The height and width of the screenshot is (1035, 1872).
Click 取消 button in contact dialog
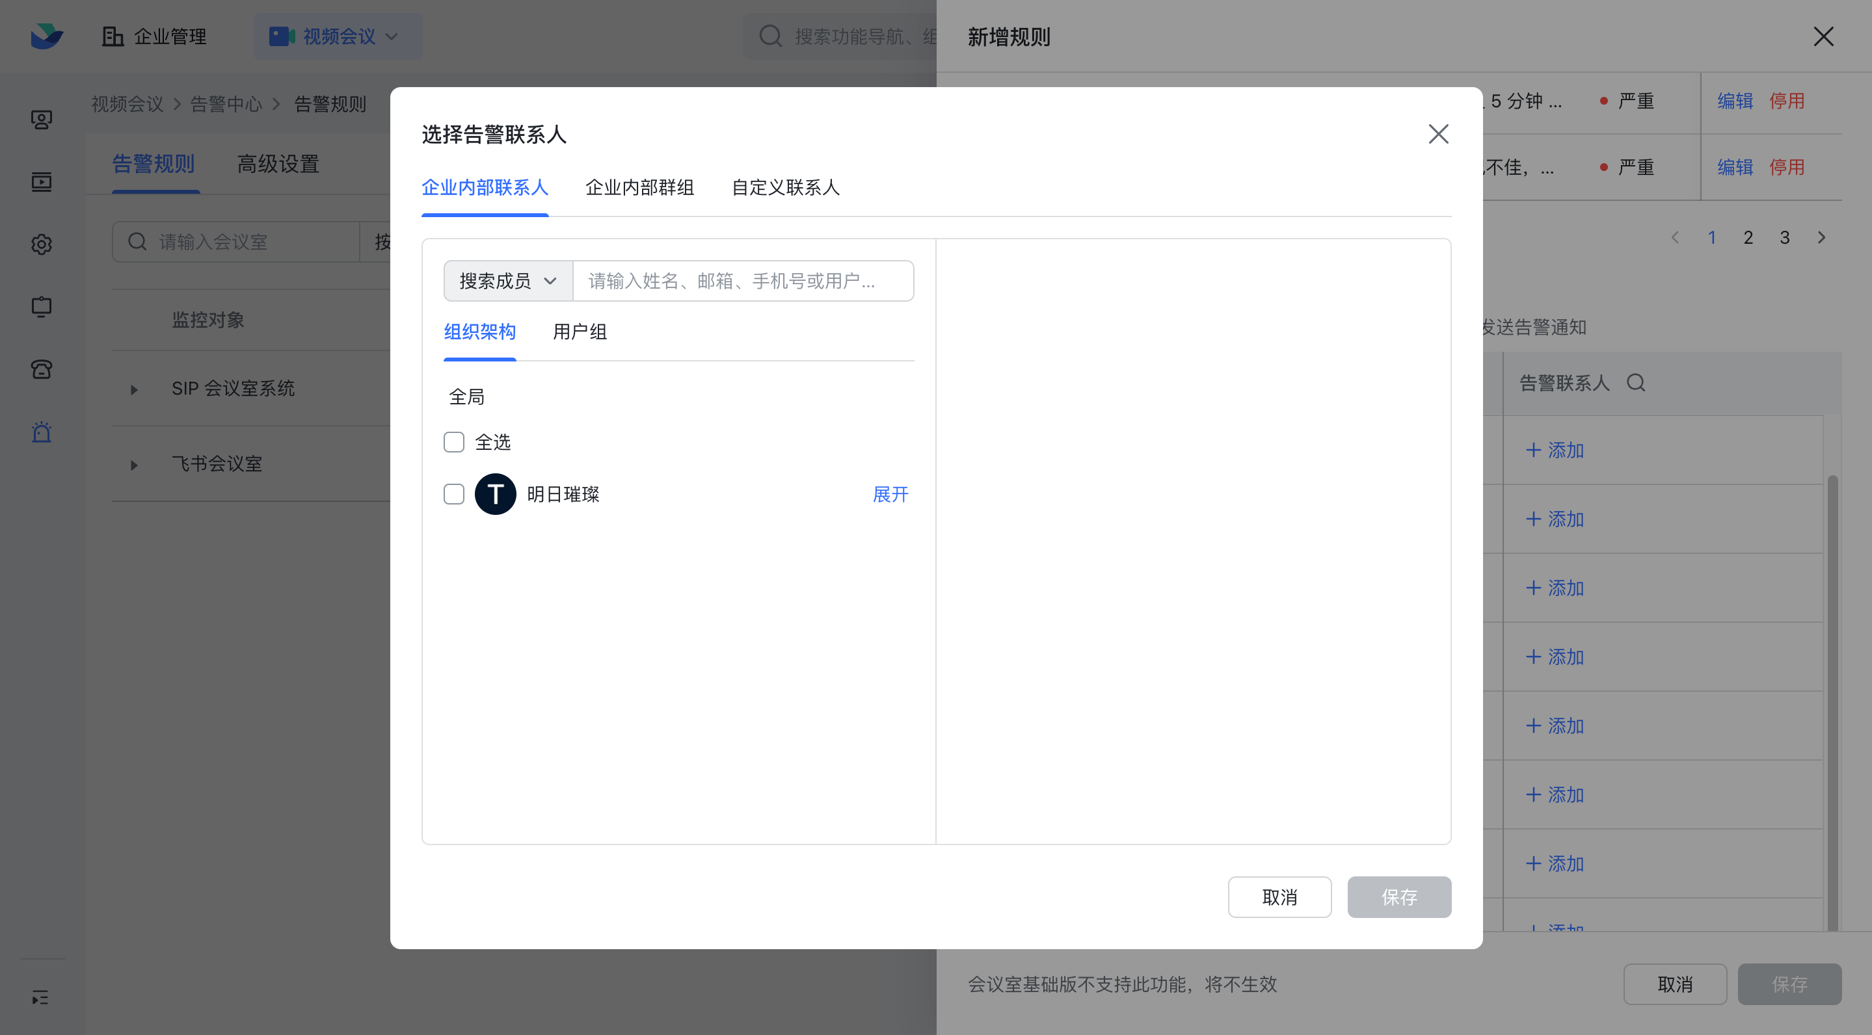coord(1279,898)
